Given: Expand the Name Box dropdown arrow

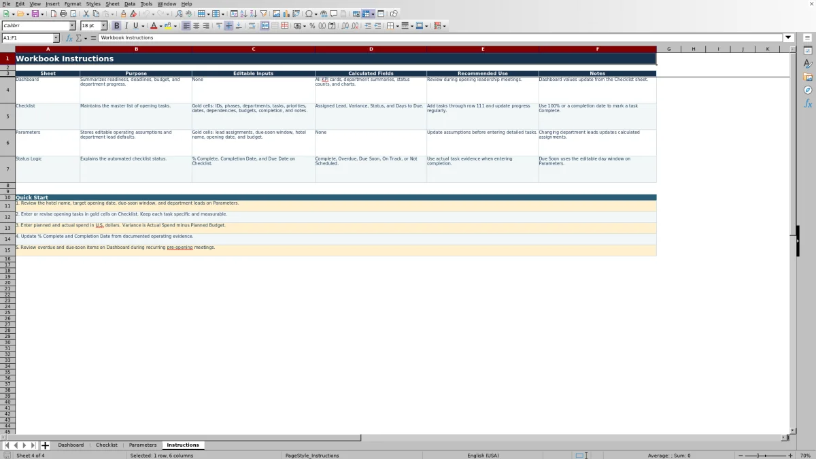Looking at the screenshot, I should point(56,38).
